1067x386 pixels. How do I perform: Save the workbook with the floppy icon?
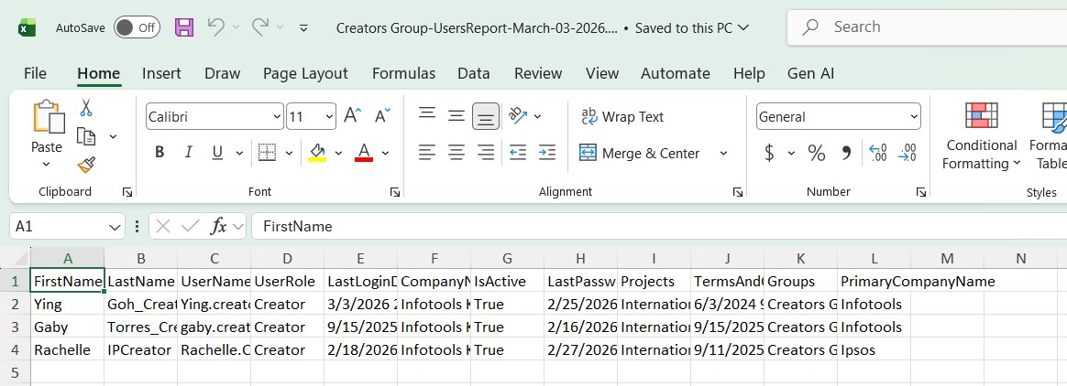[184, 27]
